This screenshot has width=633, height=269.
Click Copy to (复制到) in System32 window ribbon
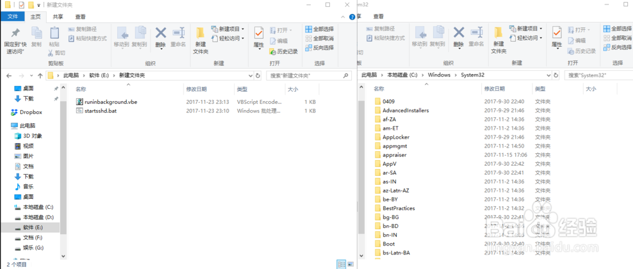pyautogui.click(x=437, y=37)
